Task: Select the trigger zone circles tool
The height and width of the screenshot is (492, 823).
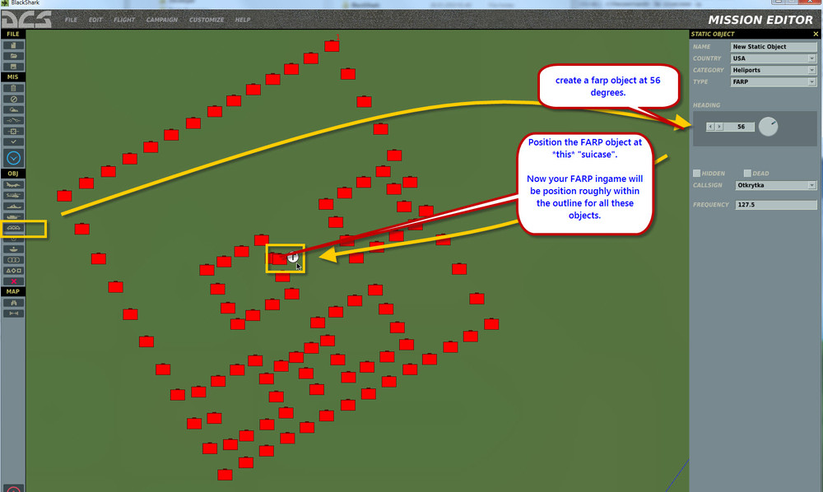Action: pos(13,260)
